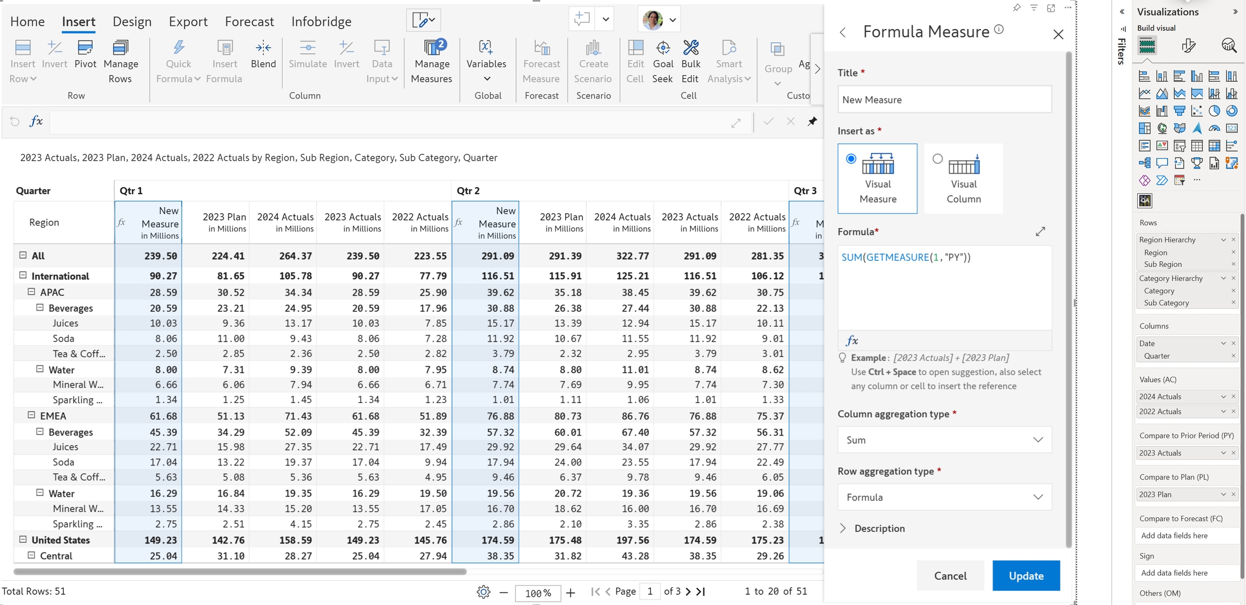Screen dimensions: 1246x605
Task: Click the pin icon in the formula bar
Action: [x=812, y=122]
